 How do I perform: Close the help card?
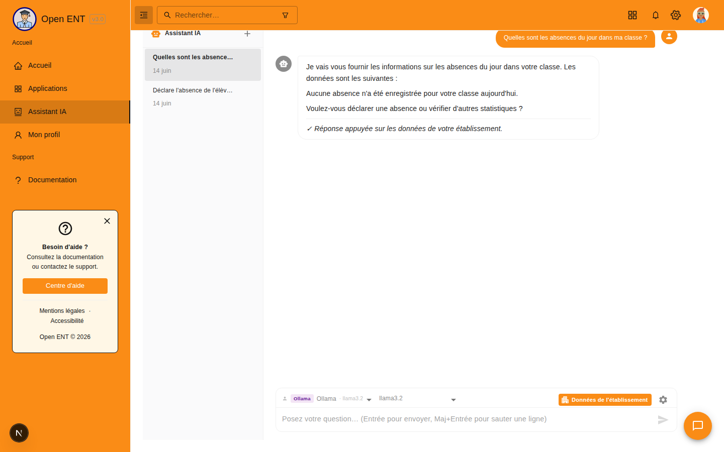click(107, 221)
